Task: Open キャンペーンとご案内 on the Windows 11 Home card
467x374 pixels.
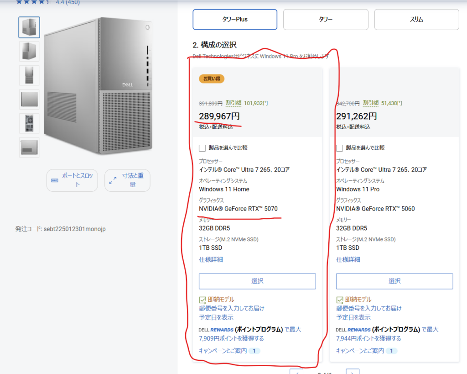Action: pos(223,351)
